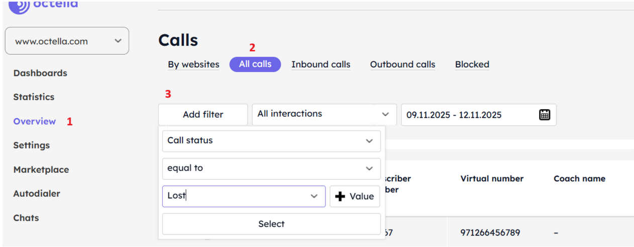Image resolution: width=634 pixels, height=247 pixels.
Task: Navigate to Autodialer section
Action: point(37,193)
